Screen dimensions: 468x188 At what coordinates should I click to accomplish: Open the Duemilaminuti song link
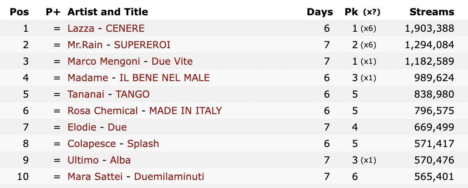pyautogui.click(x=169, y=176)
